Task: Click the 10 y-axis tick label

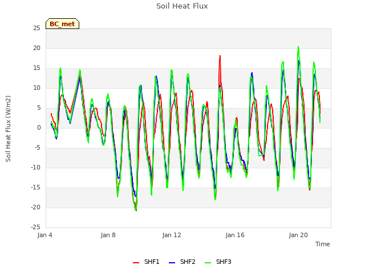Action: click(36, 88)
